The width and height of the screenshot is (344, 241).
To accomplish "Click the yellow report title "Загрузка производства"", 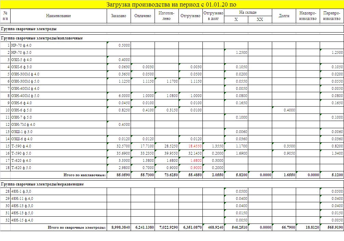I will pyautogui.click(x=171, y=4).
